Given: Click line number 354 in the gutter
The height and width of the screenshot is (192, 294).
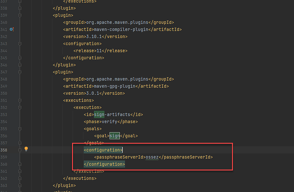Looking at the screenshot, I should tap(4, 122).
